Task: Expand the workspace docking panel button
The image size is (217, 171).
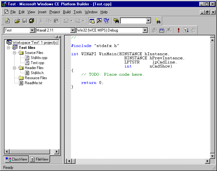Action: (x=56, y=37)
